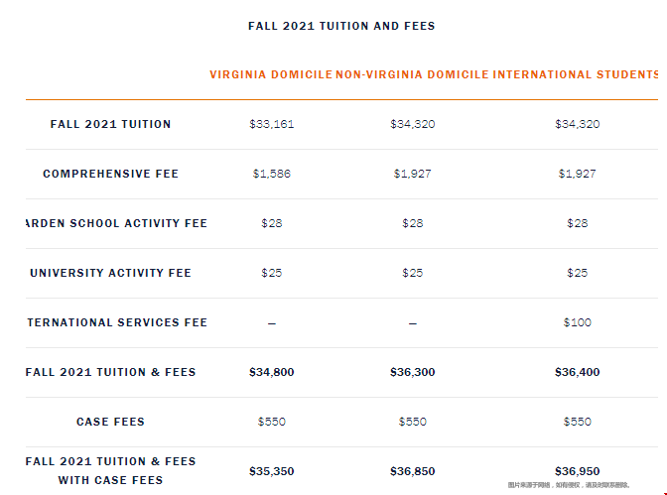Click the Case Fees row label
The height and width of the screenshot is (495, 667).
click(110, 422)
